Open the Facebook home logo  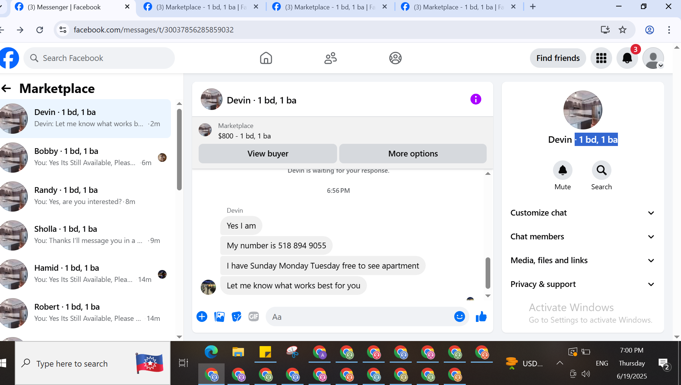(9, 58)
